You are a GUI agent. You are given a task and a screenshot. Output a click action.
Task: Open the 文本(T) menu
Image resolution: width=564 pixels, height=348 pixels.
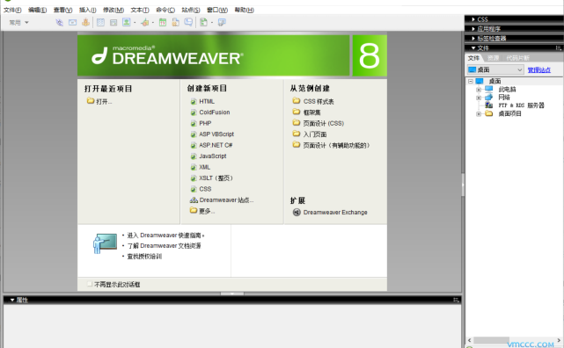pos(140,10)
